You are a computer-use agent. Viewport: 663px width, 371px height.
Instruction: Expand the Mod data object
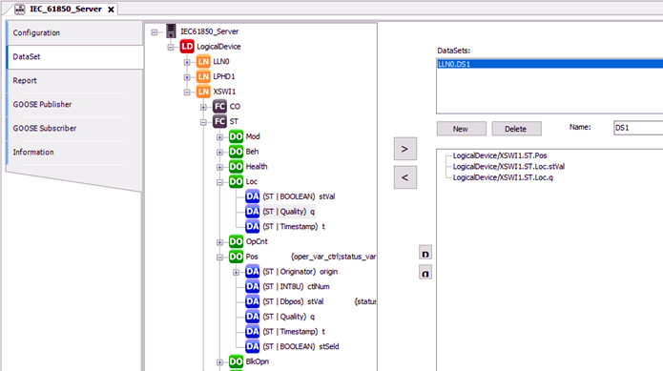coord(219,137)
